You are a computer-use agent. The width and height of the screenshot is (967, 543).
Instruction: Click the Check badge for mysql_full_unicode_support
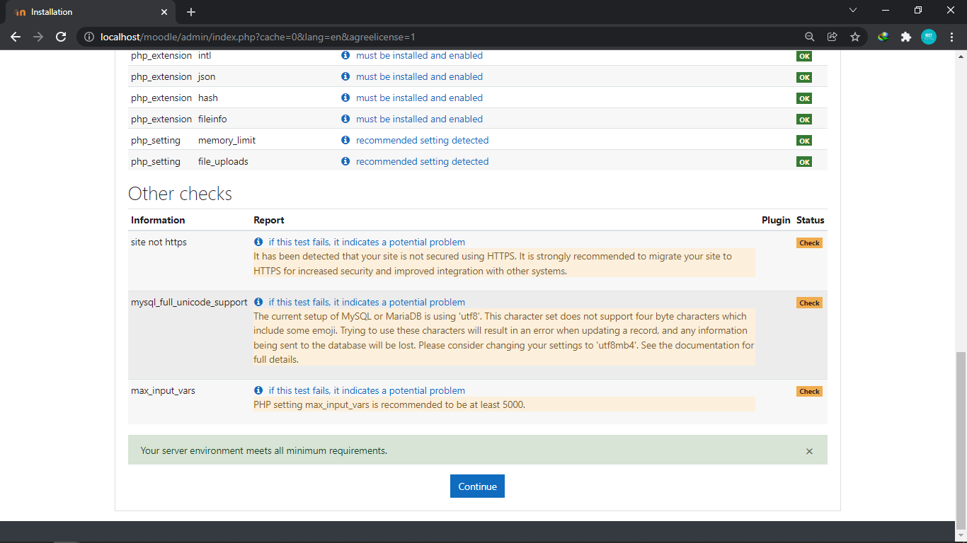coord(809,303)
